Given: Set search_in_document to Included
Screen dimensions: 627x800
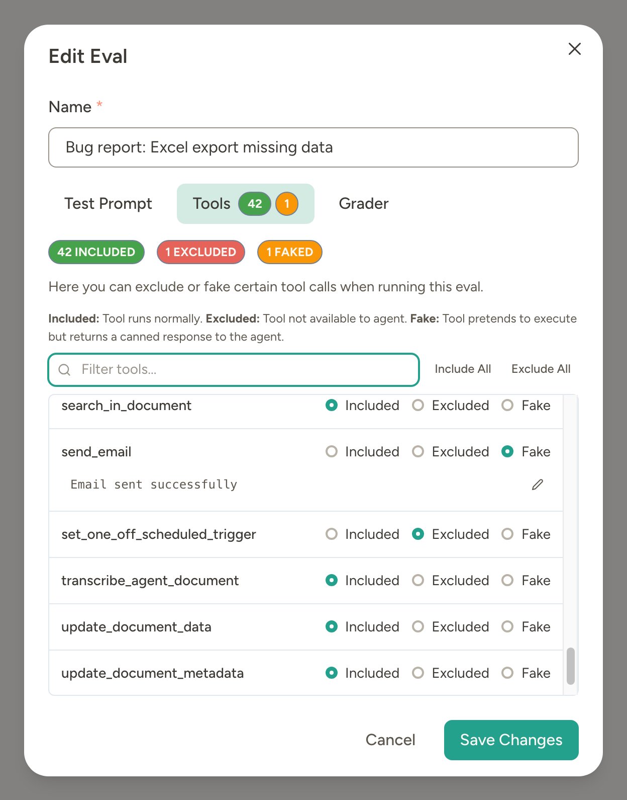Looking at the screenshot, I should click(x=332, y=405).
